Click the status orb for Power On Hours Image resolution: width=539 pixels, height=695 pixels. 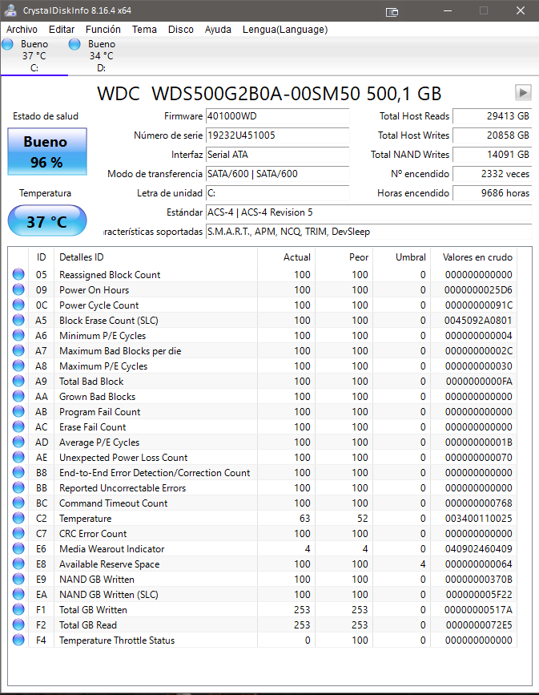[x=18, y=289]
